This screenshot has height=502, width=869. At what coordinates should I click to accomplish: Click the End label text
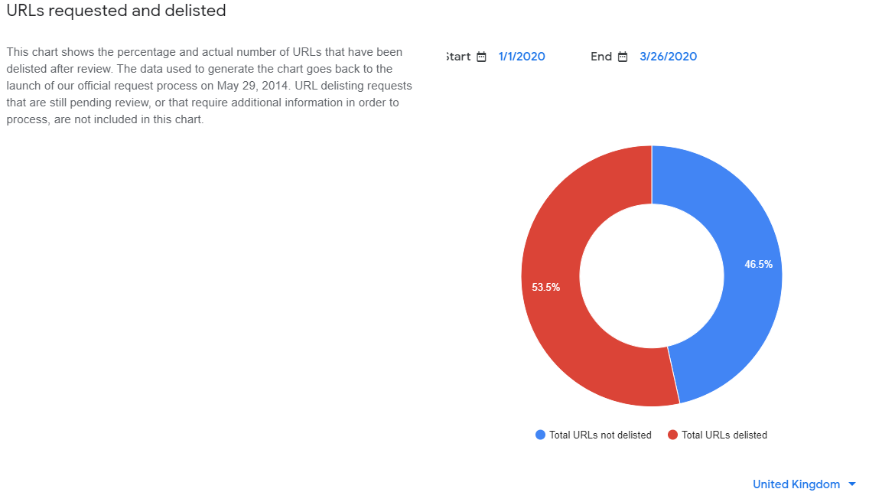pos(601,57)
